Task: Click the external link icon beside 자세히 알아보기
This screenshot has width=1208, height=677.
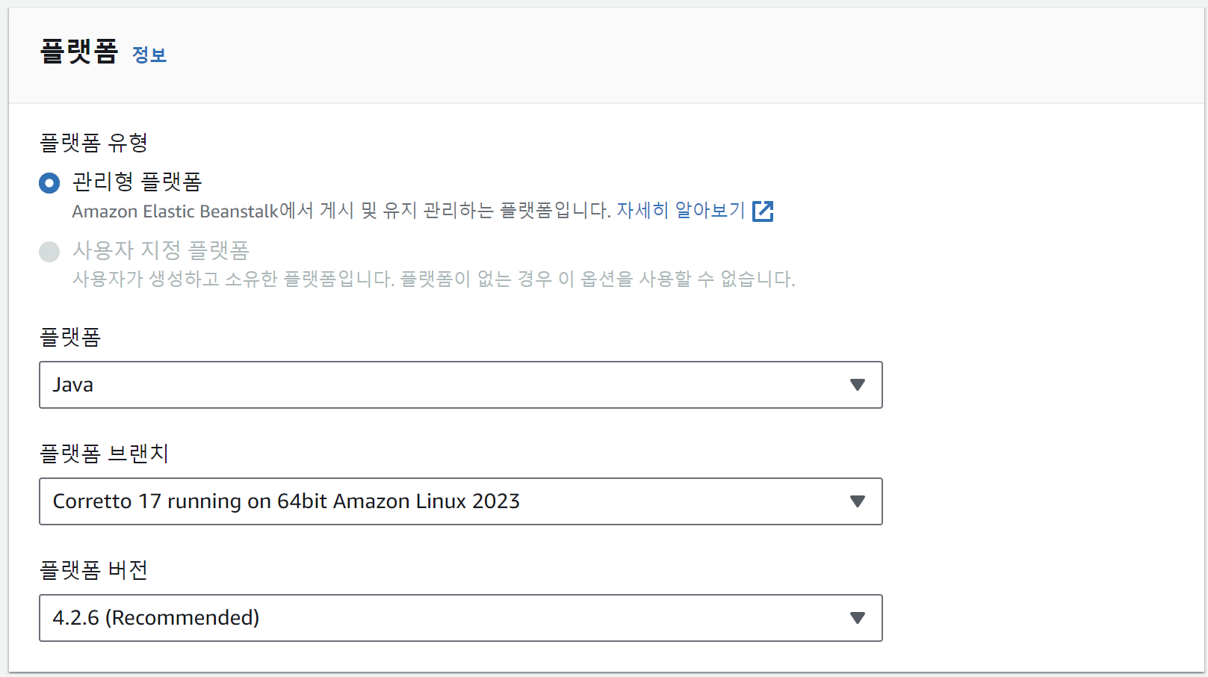Action: tap(763, 211)
